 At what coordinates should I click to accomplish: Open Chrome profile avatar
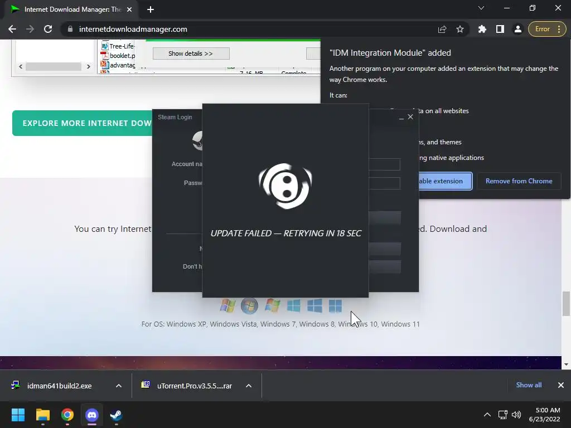coord(518,29)
